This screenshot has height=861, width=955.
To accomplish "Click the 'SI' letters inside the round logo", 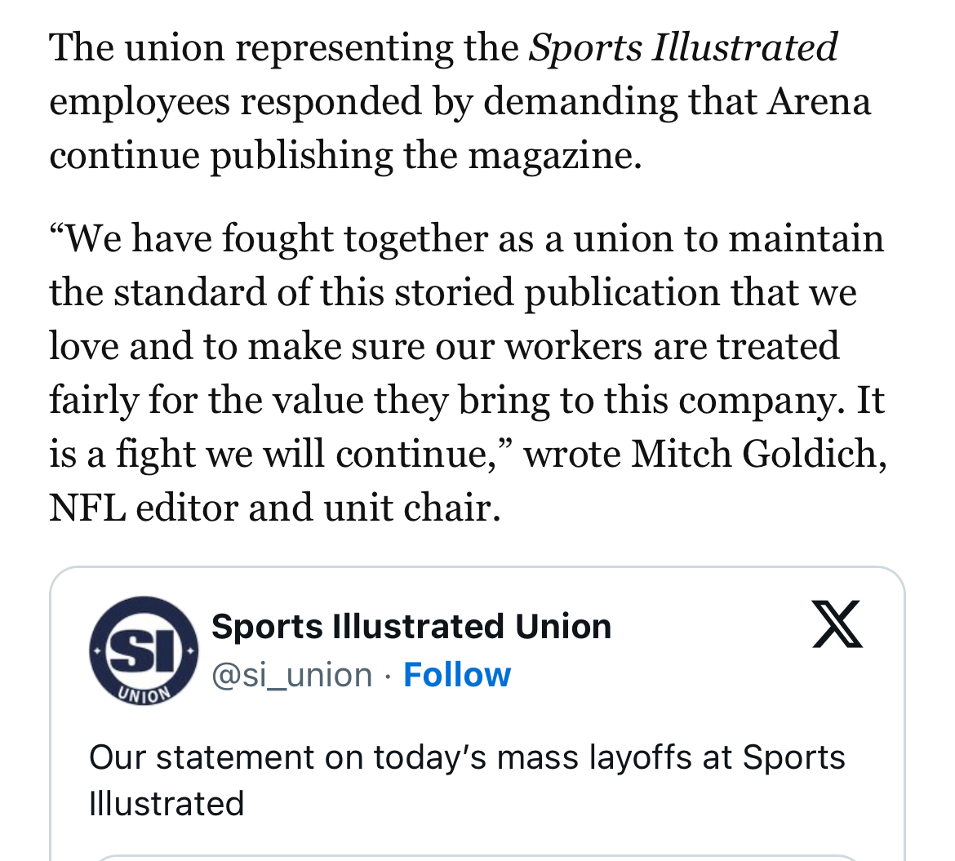I will pyautogui.click(x=144, y=650).
